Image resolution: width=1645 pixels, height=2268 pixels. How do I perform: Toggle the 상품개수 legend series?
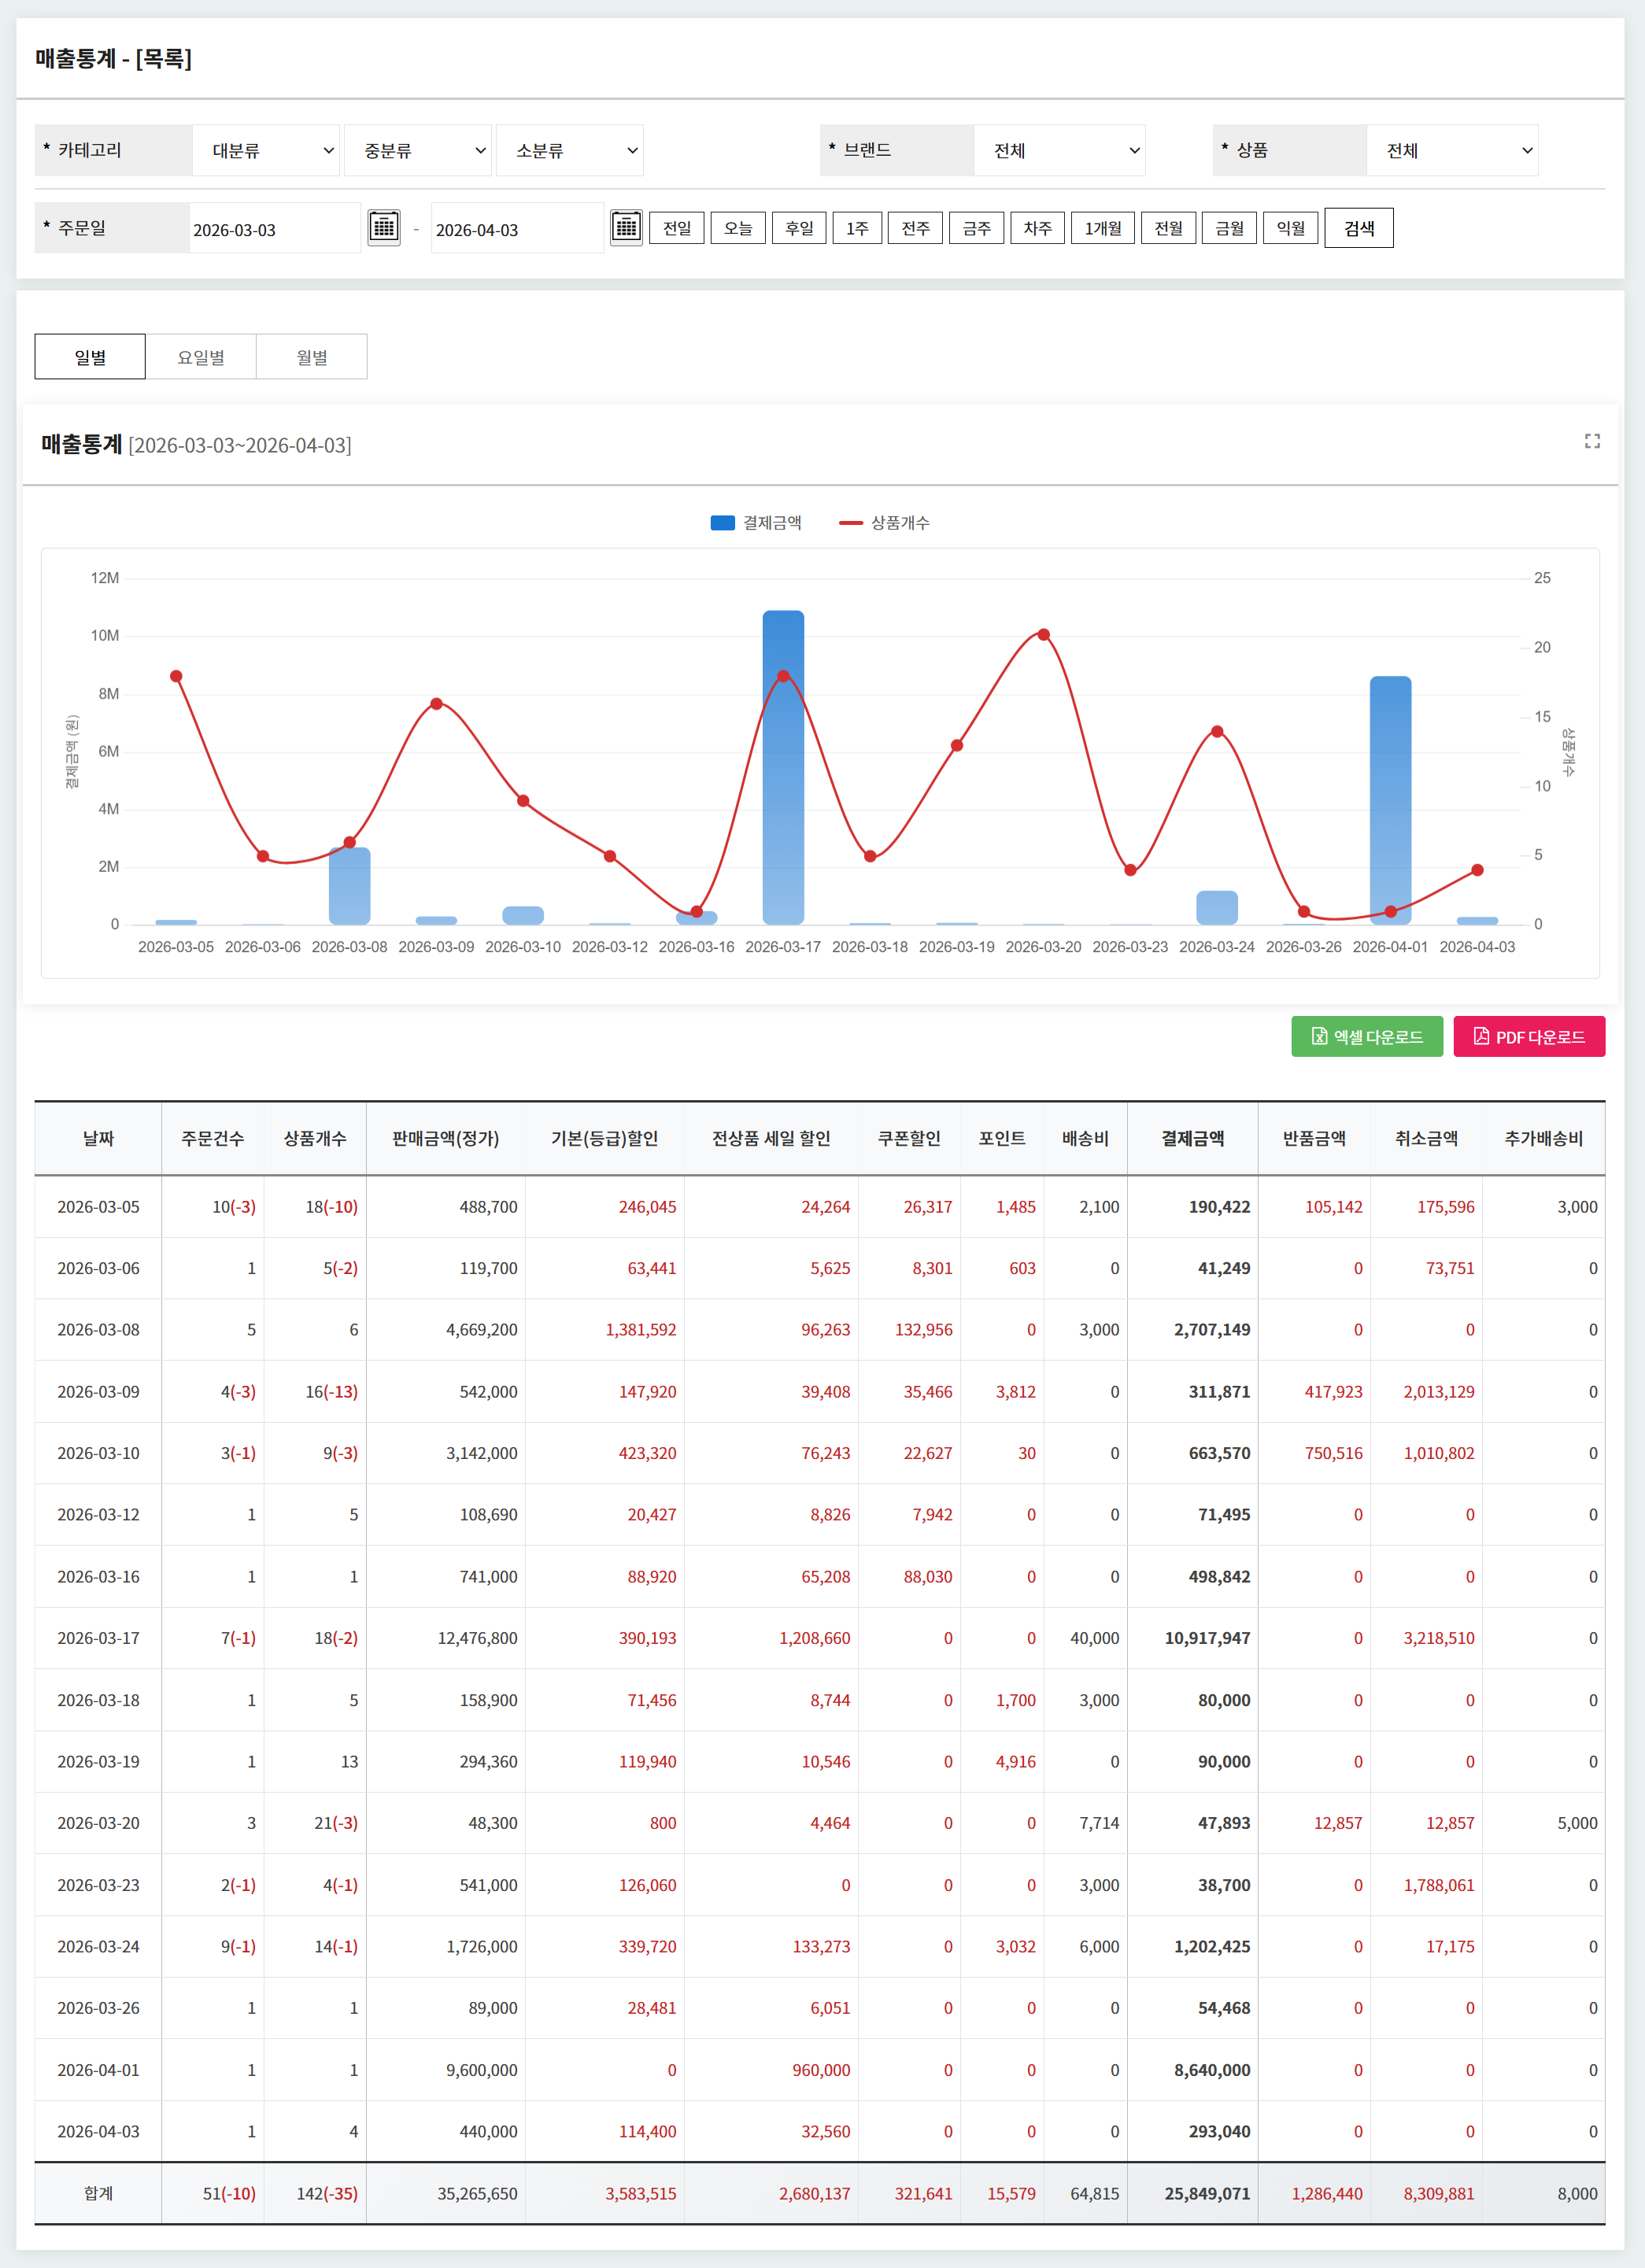coord(884,523)
